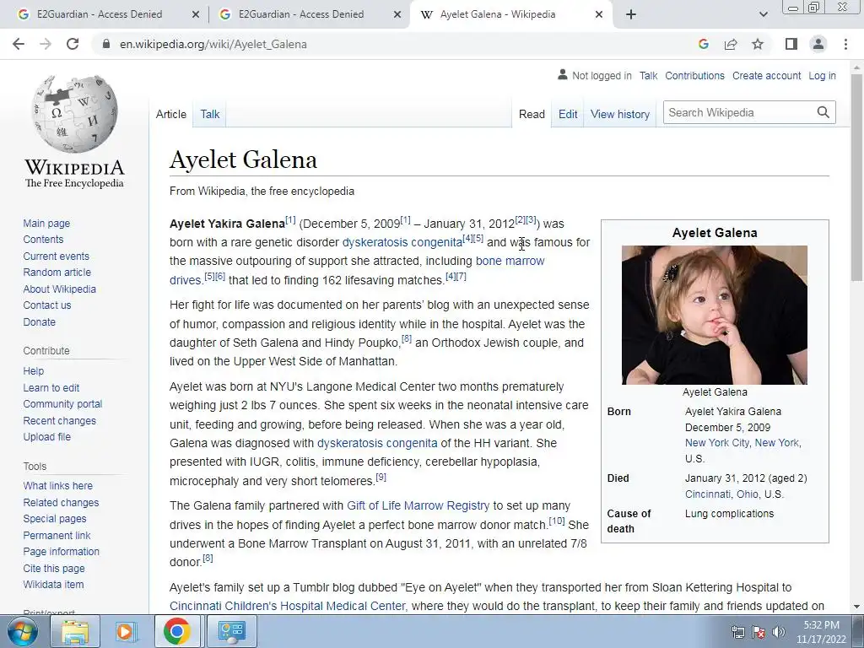
Task: Share this page via share icon
Action: [x=731, y=44]
